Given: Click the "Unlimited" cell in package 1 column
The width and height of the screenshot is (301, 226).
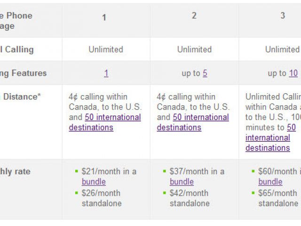Looking at the screenshot, I should [x=106, y=49].
